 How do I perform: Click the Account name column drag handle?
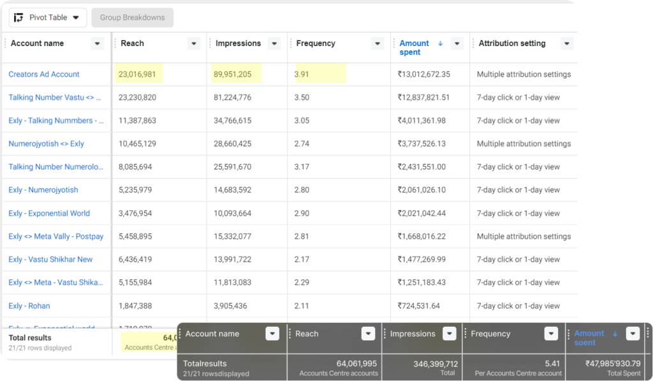5,43
